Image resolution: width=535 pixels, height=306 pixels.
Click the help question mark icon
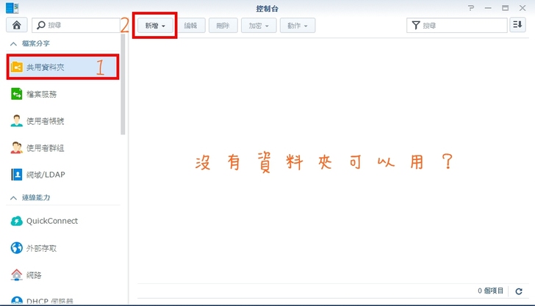tap(471, 8)
